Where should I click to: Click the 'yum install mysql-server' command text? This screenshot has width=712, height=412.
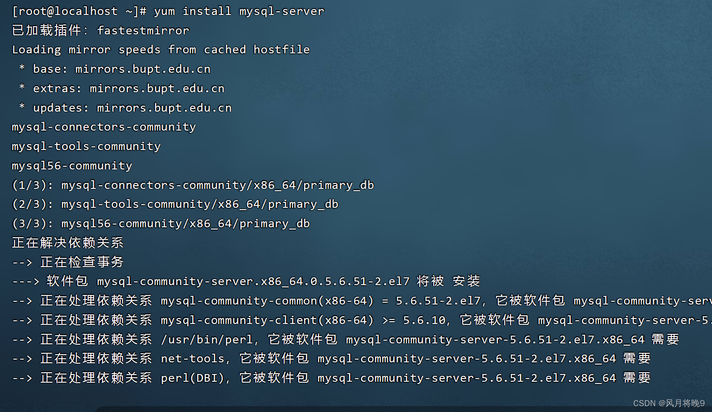[239, 11]
